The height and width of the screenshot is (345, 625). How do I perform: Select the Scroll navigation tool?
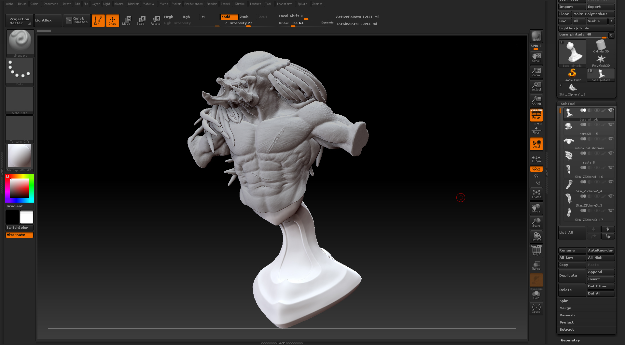tap(536, 57)
